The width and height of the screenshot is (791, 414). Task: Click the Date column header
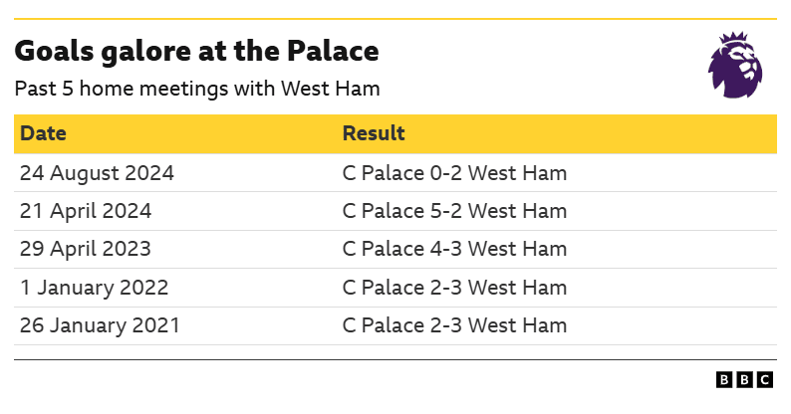click(x=43, y=133)
